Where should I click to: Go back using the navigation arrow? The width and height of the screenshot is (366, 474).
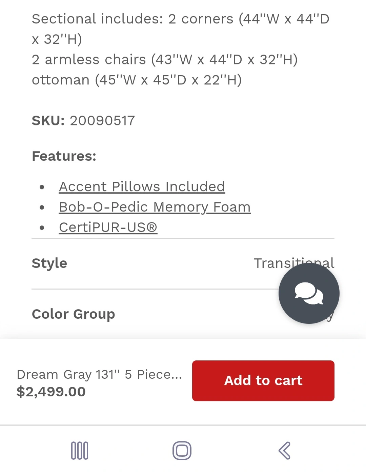coord(284,451)
